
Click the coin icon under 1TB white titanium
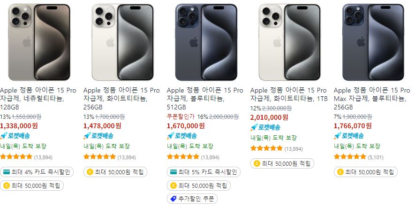pyautogui.click(x=257, y=163)
